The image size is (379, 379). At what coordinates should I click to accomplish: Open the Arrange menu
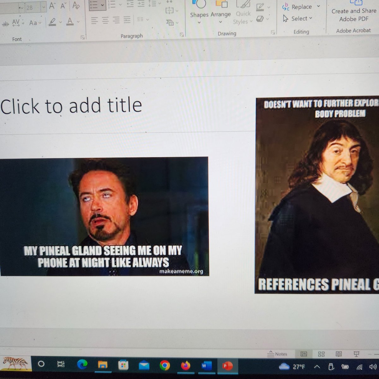tap(221, 12)
